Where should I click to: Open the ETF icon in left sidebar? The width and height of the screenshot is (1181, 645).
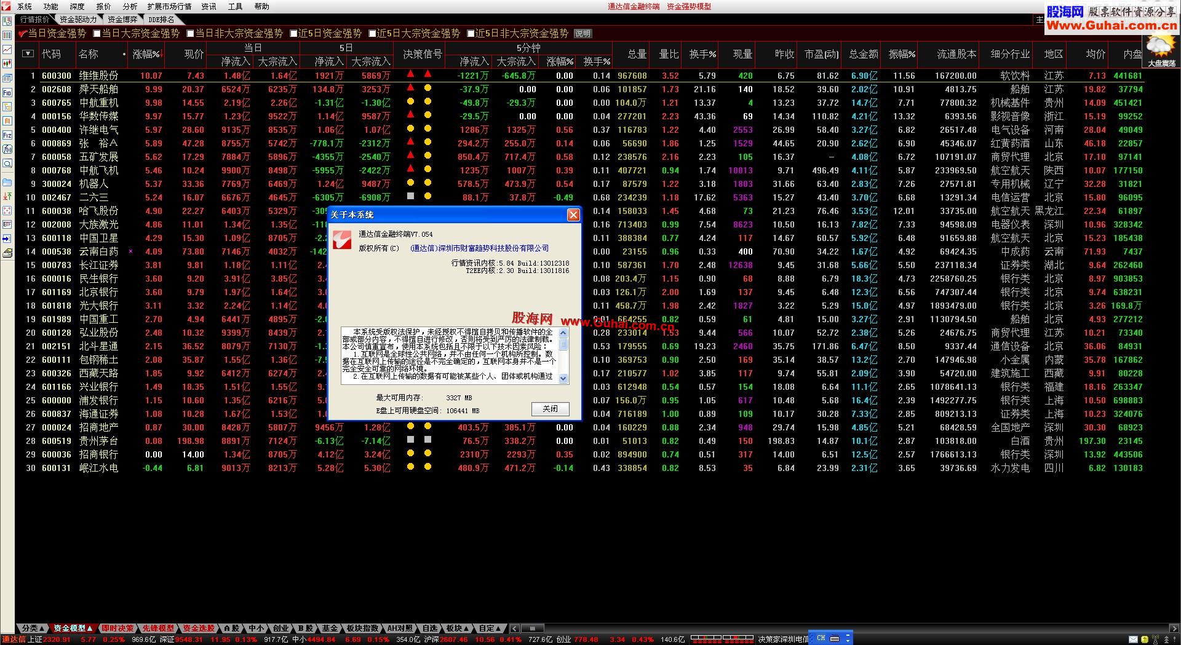(7, 224)
